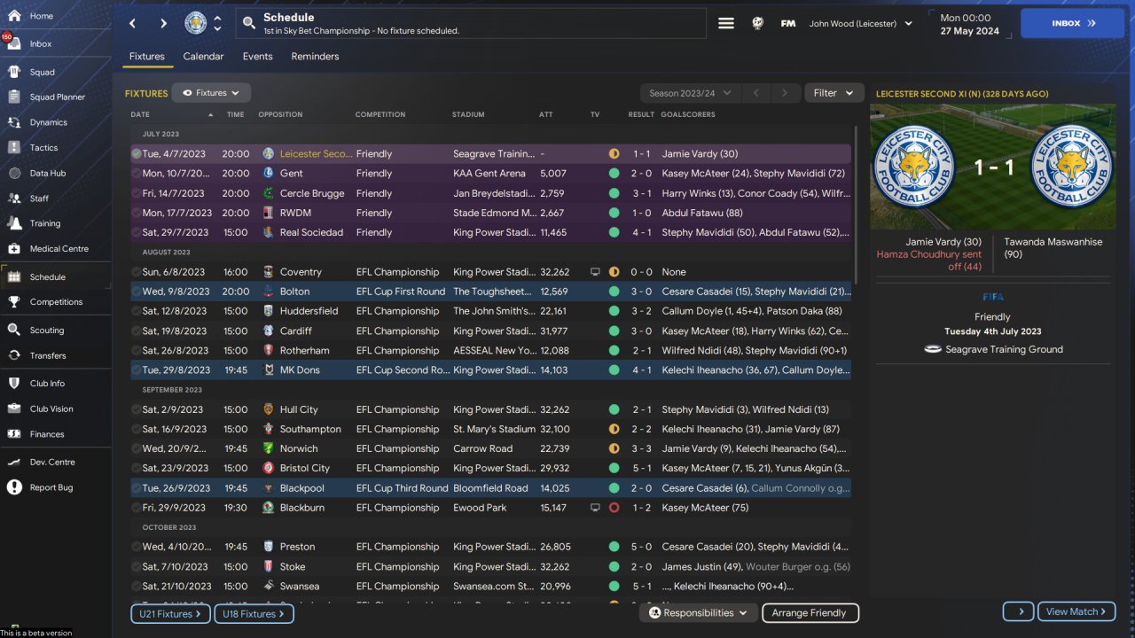1135x638 pixels.
Task: Open Competitions from the sidebar
Action: tap(56, 301)
